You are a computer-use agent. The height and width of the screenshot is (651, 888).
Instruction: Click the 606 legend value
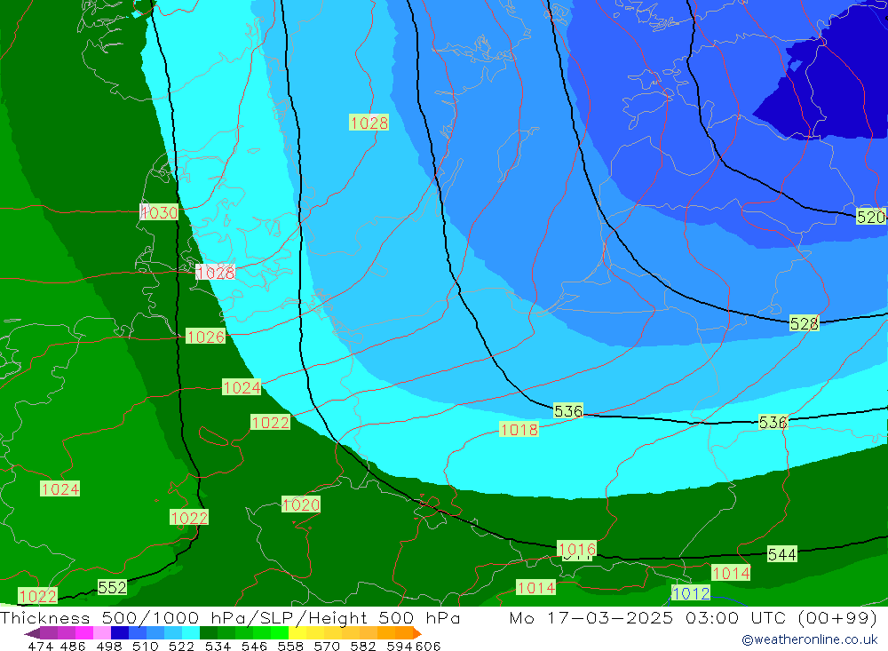tap(428, 646)
